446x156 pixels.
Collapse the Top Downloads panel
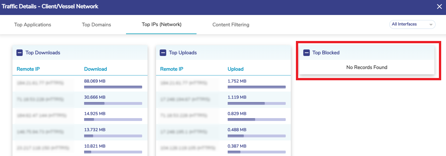coord(20,53)
